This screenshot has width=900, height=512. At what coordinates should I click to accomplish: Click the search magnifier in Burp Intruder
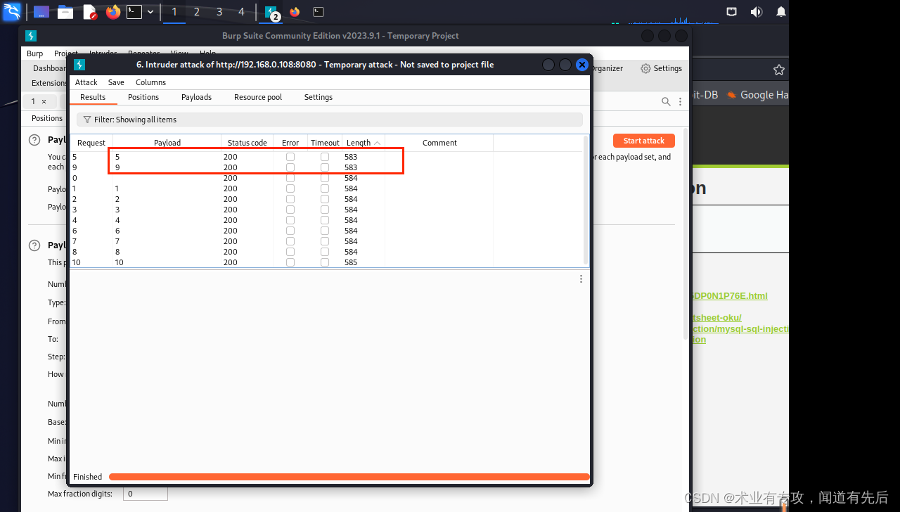[666, 102]
